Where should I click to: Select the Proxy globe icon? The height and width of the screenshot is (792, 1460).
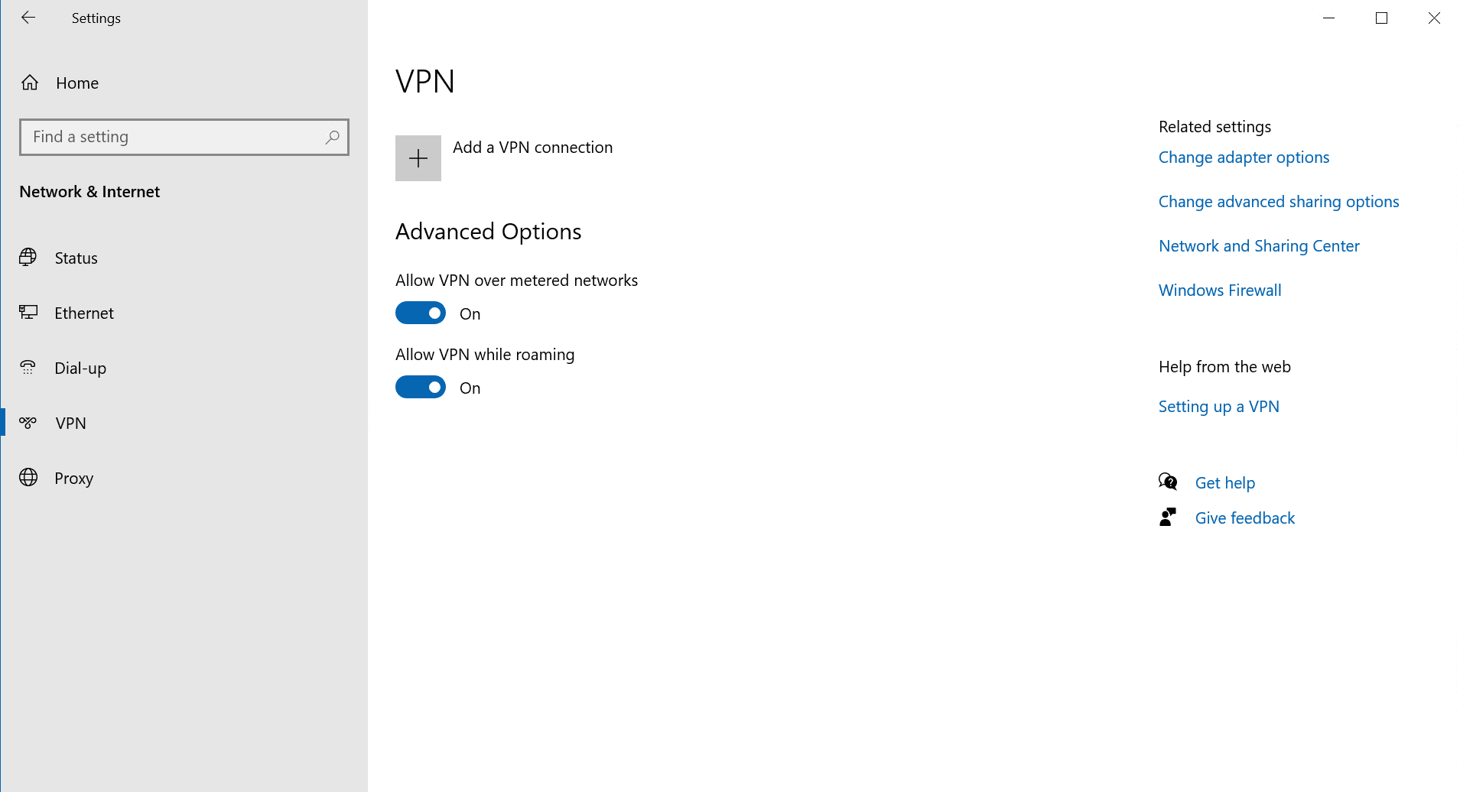pos(28,478)
